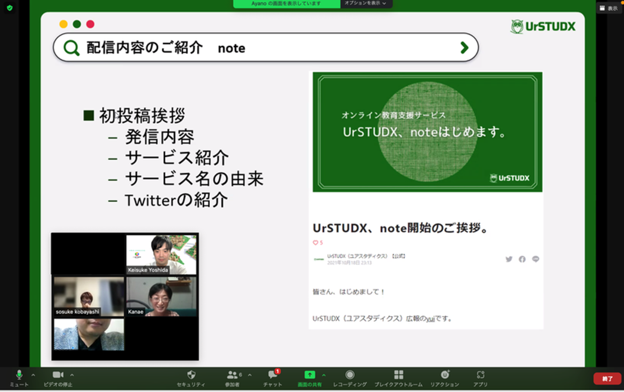The image size is (624, 392).
Task: Click into the 配信内容のご紹介 note search bar
Action: (266, 48)
